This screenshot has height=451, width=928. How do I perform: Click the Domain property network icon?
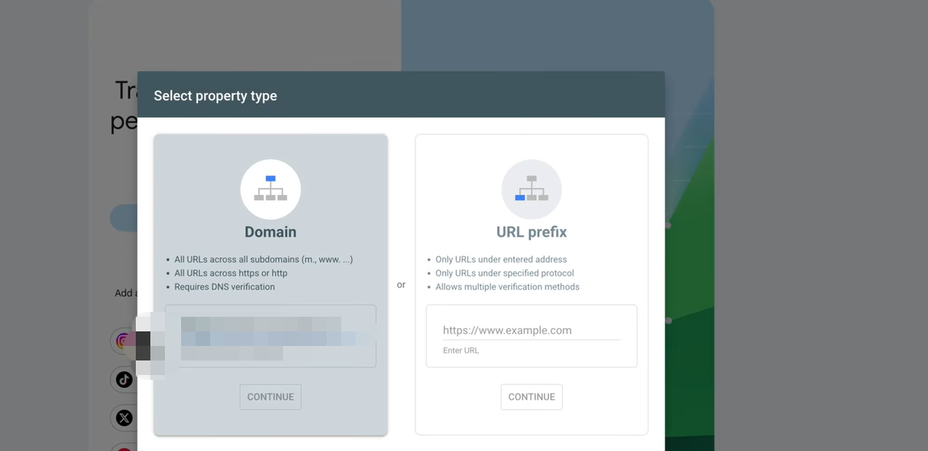(x=271, y=189)
